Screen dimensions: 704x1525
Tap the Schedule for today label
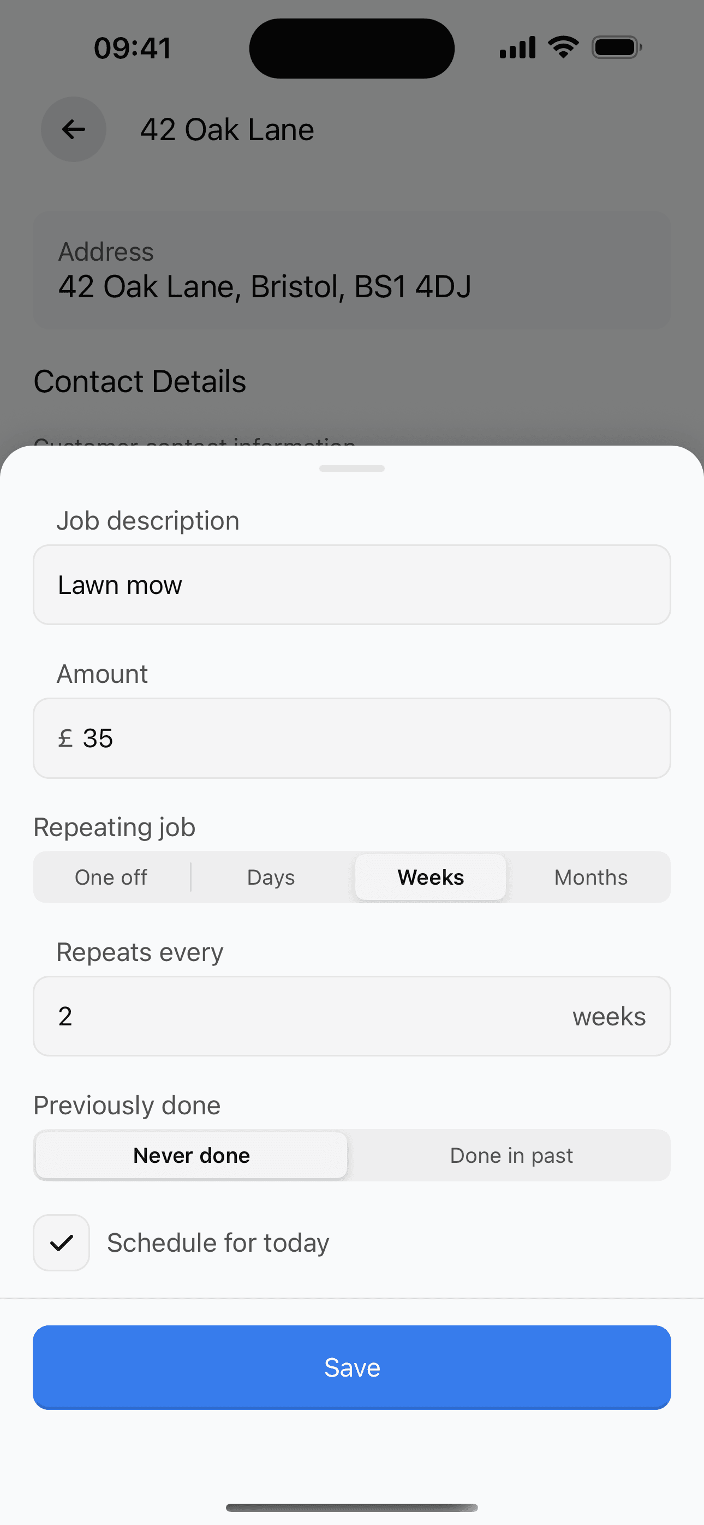coord(218,1242)
